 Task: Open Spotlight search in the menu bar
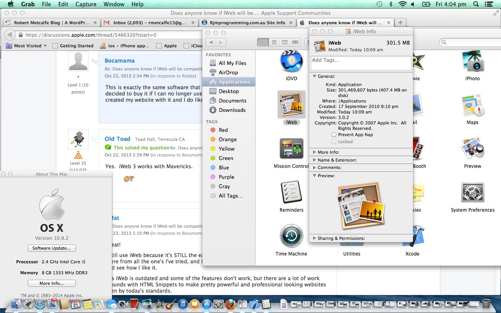click(x=476, y=4)
